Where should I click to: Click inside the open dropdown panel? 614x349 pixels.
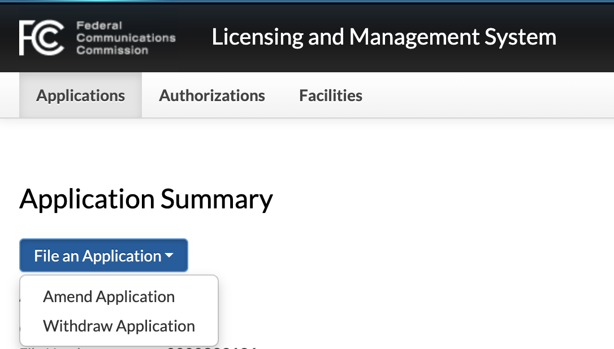pos(118,311)
